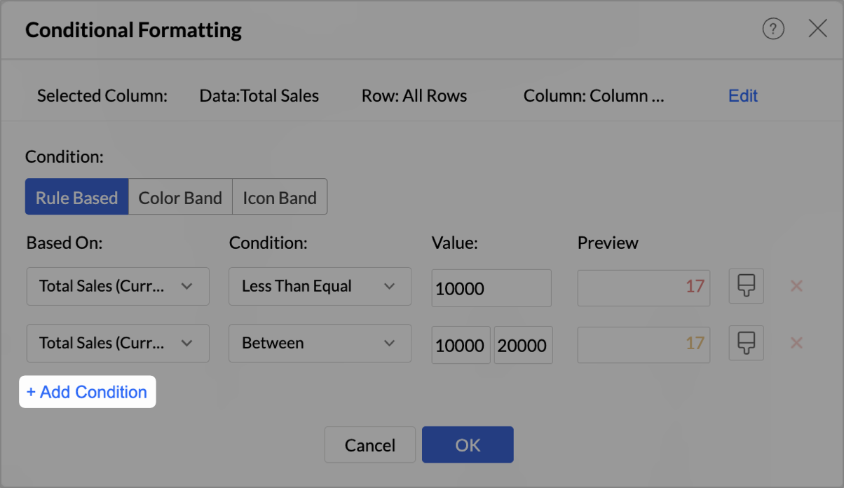The height and width of the screenshot is (488, 844).
Task: Expand the Between condition dropdown
Action: (320, 343)
